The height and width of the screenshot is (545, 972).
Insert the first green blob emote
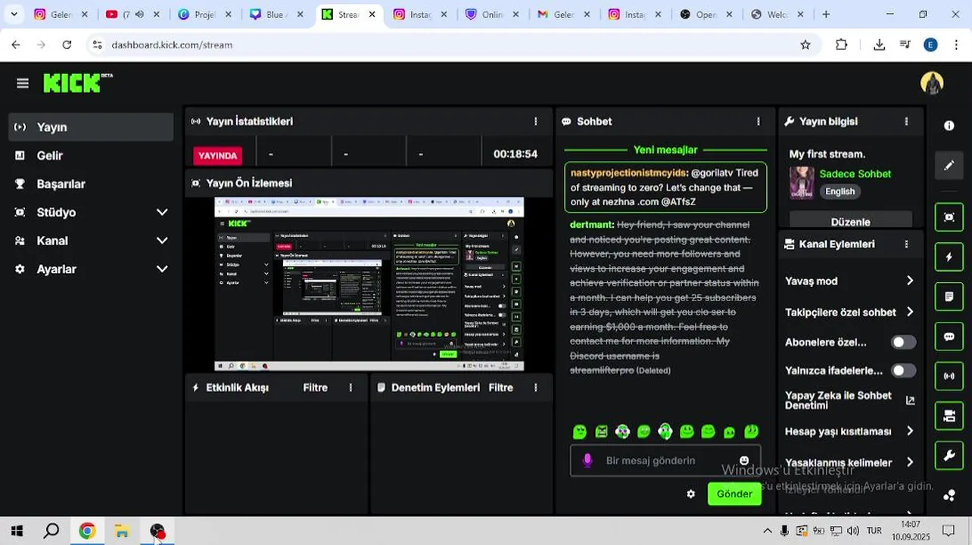[x=580, y=431]
